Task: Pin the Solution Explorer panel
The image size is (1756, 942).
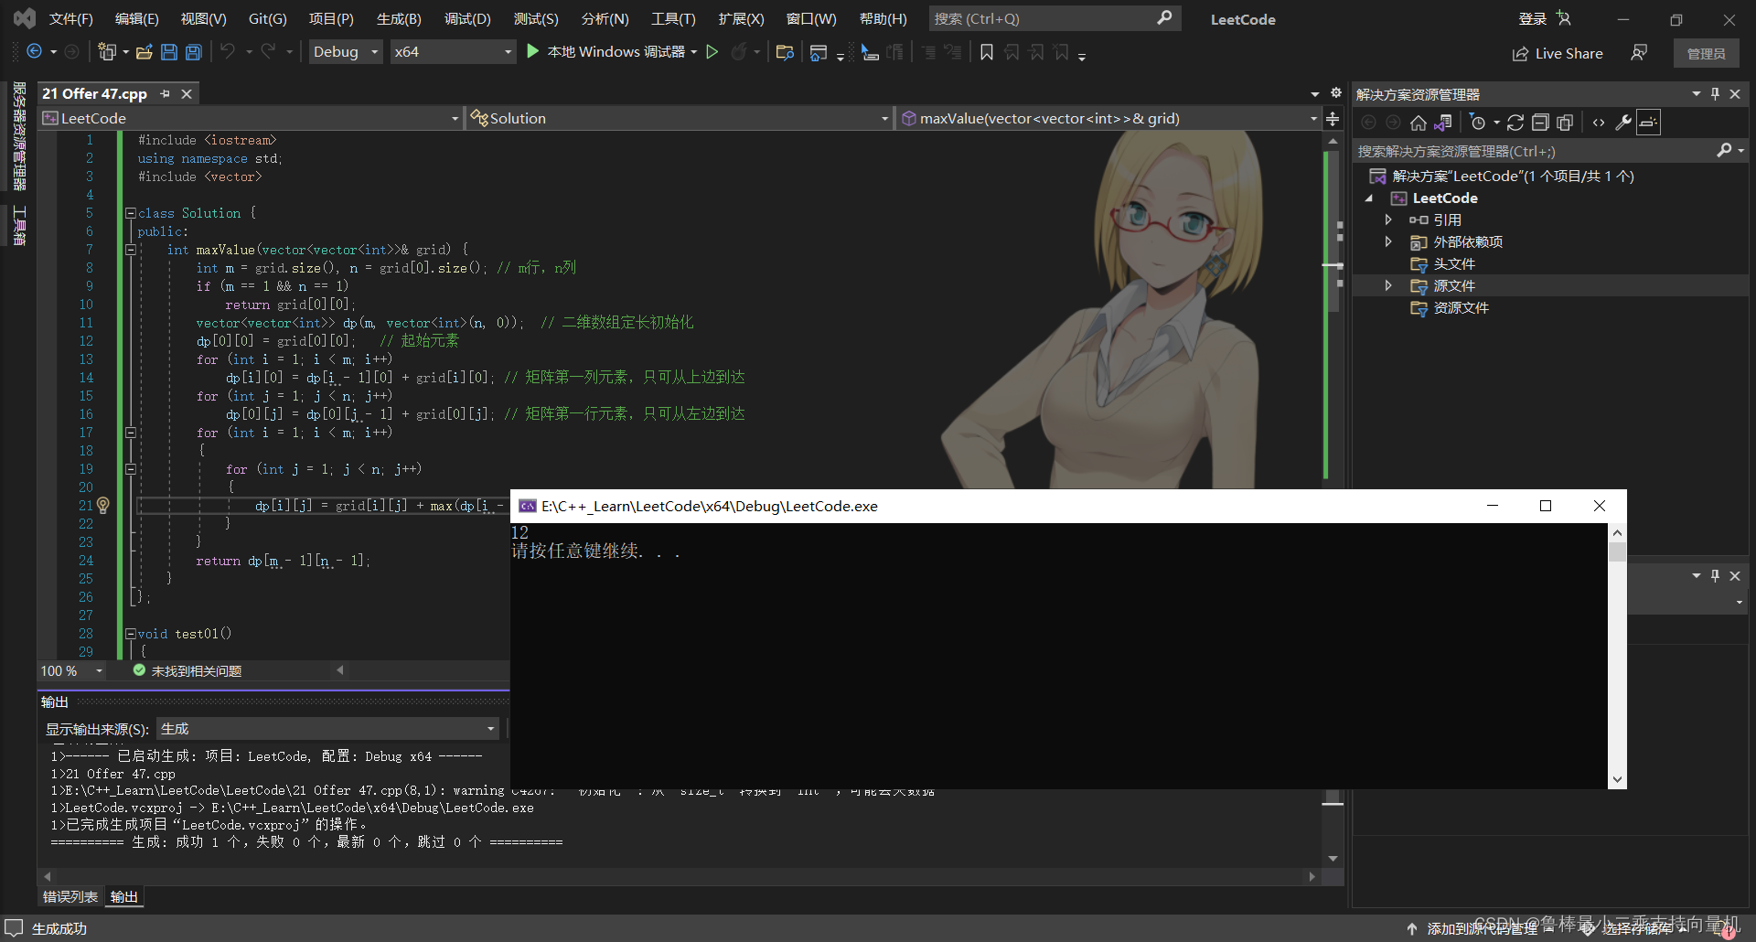Action: coord(1716,93)
